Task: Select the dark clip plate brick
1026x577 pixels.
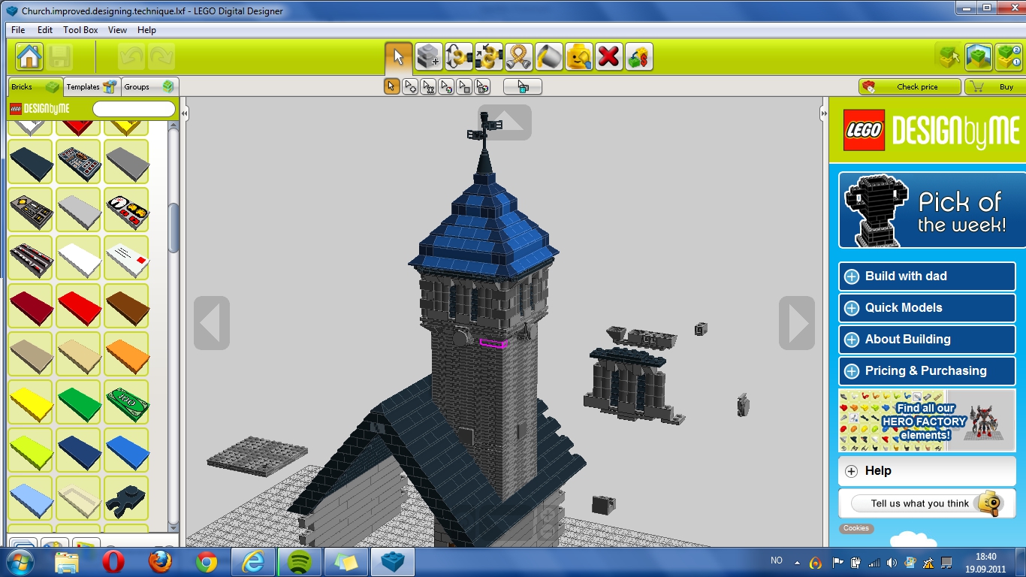Action: (x=126, y=498)
